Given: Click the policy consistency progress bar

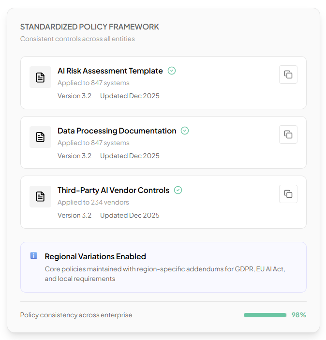Looking at the screenshot, I should 265,315.
